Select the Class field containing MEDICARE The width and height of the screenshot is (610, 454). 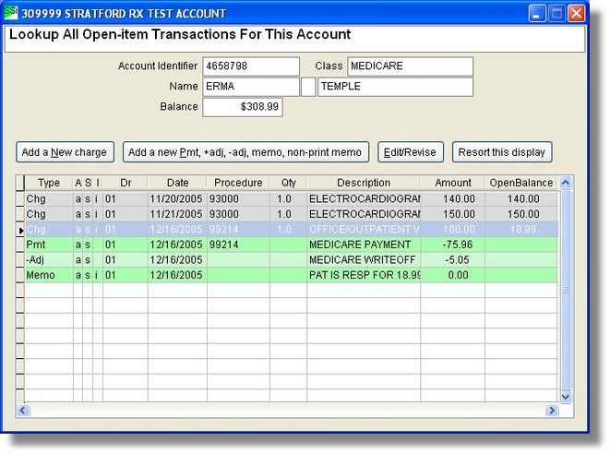pos(410,66)
